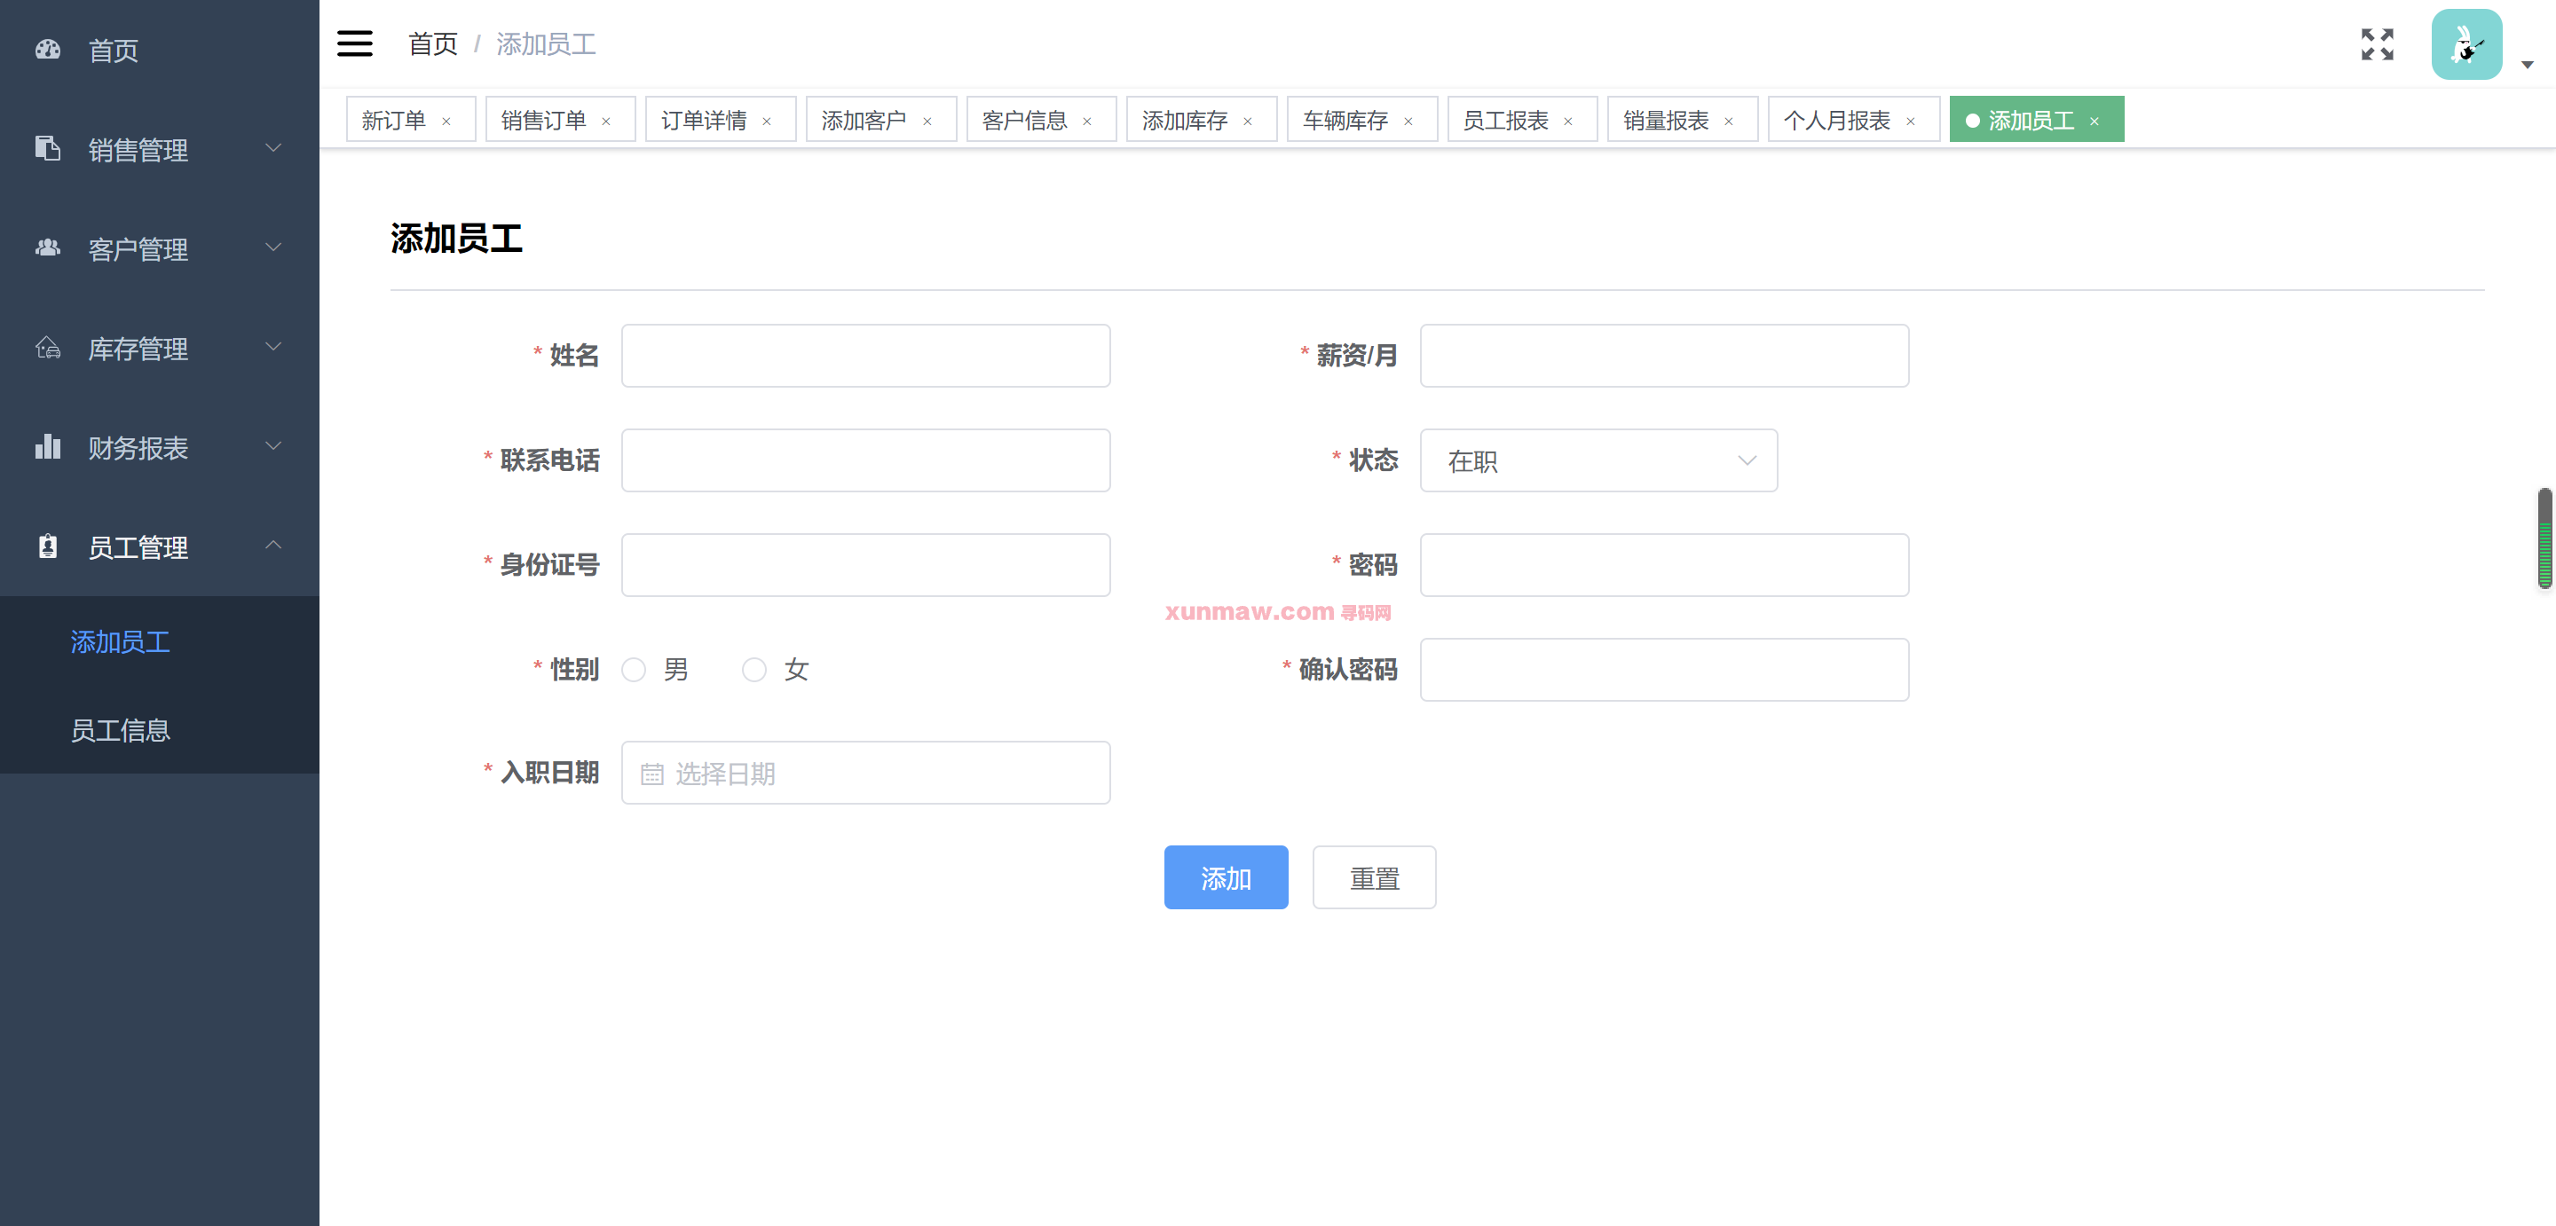Click the vertical scrollbar handle at right

tap(2544, 537)
